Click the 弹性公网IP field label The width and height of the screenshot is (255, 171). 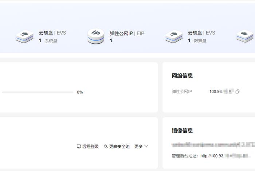pos(182,92)
